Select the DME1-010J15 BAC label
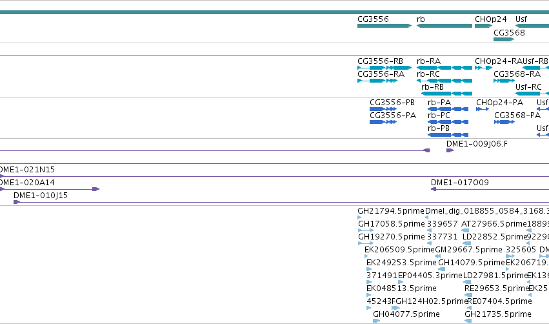 point(41,196)
